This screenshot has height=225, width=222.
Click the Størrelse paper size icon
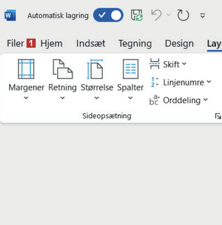(97, 69)
